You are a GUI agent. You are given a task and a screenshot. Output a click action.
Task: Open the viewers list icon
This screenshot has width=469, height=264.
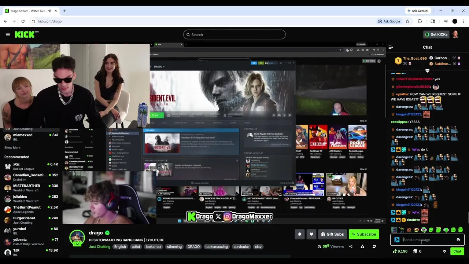pyautogui.click(x=374, y=246)
